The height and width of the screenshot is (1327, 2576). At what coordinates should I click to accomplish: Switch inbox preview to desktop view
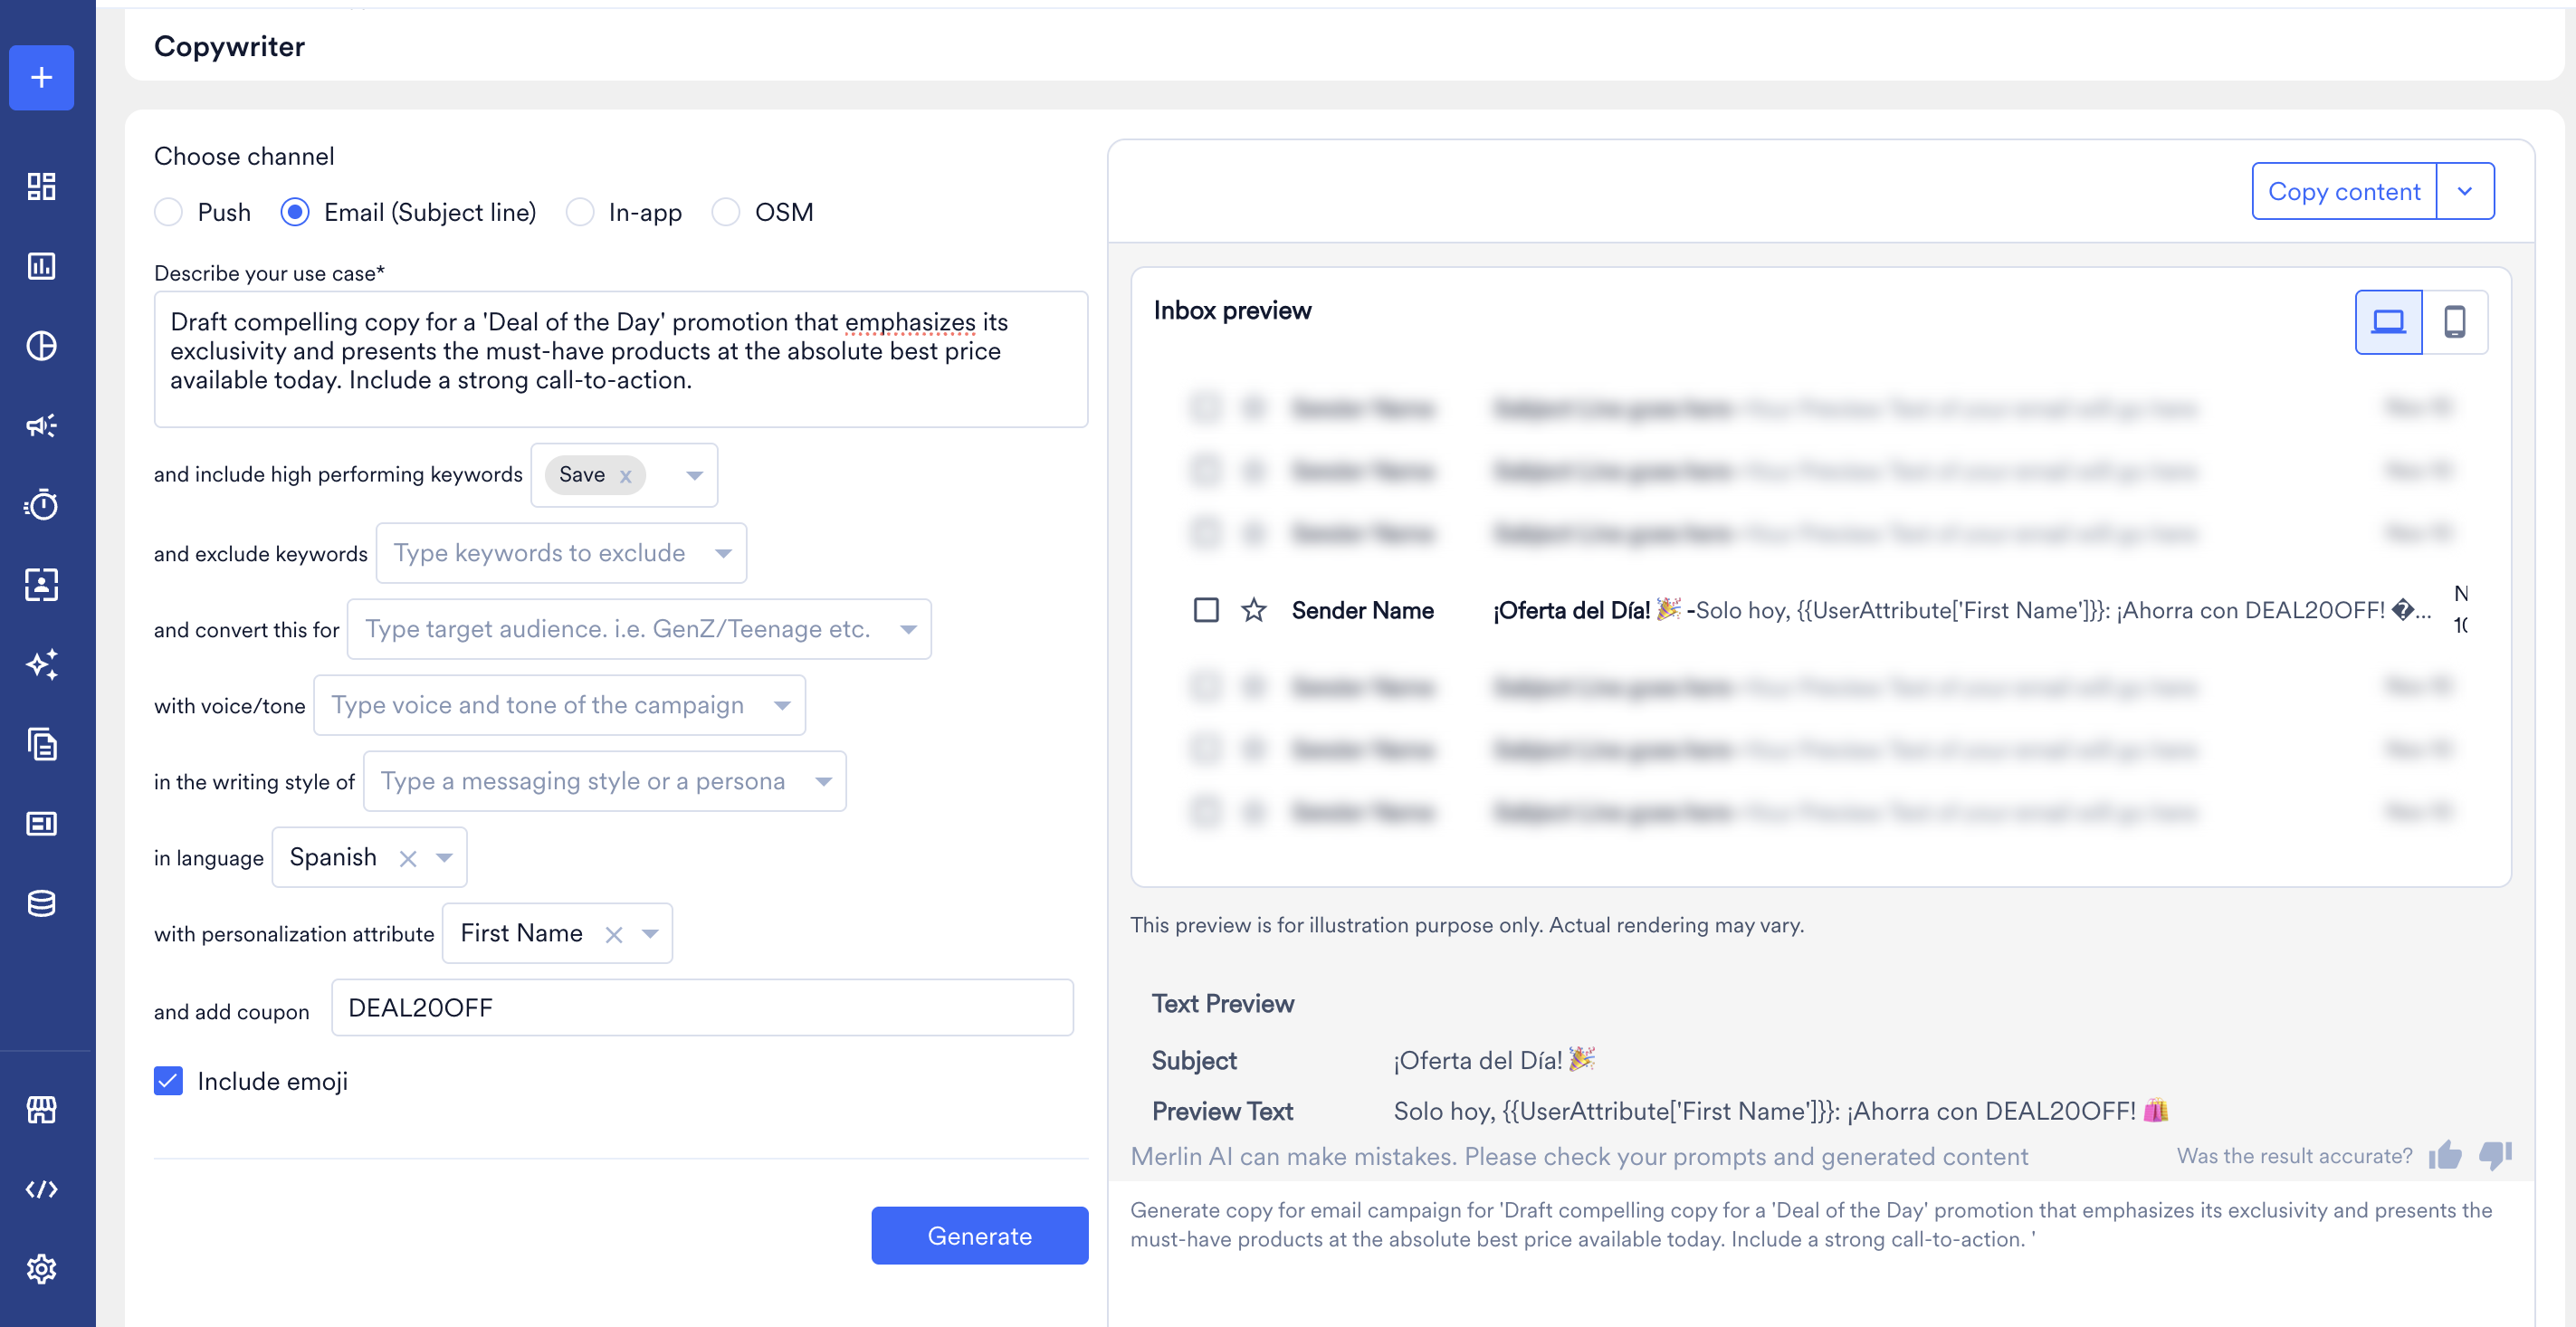(x=2389, y=322)
